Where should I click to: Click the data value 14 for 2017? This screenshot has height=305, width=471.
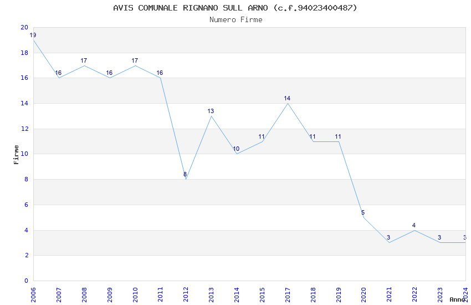click(x=287, y=98)
